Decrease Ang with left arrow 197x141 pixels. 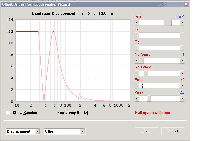click(137, 23)
